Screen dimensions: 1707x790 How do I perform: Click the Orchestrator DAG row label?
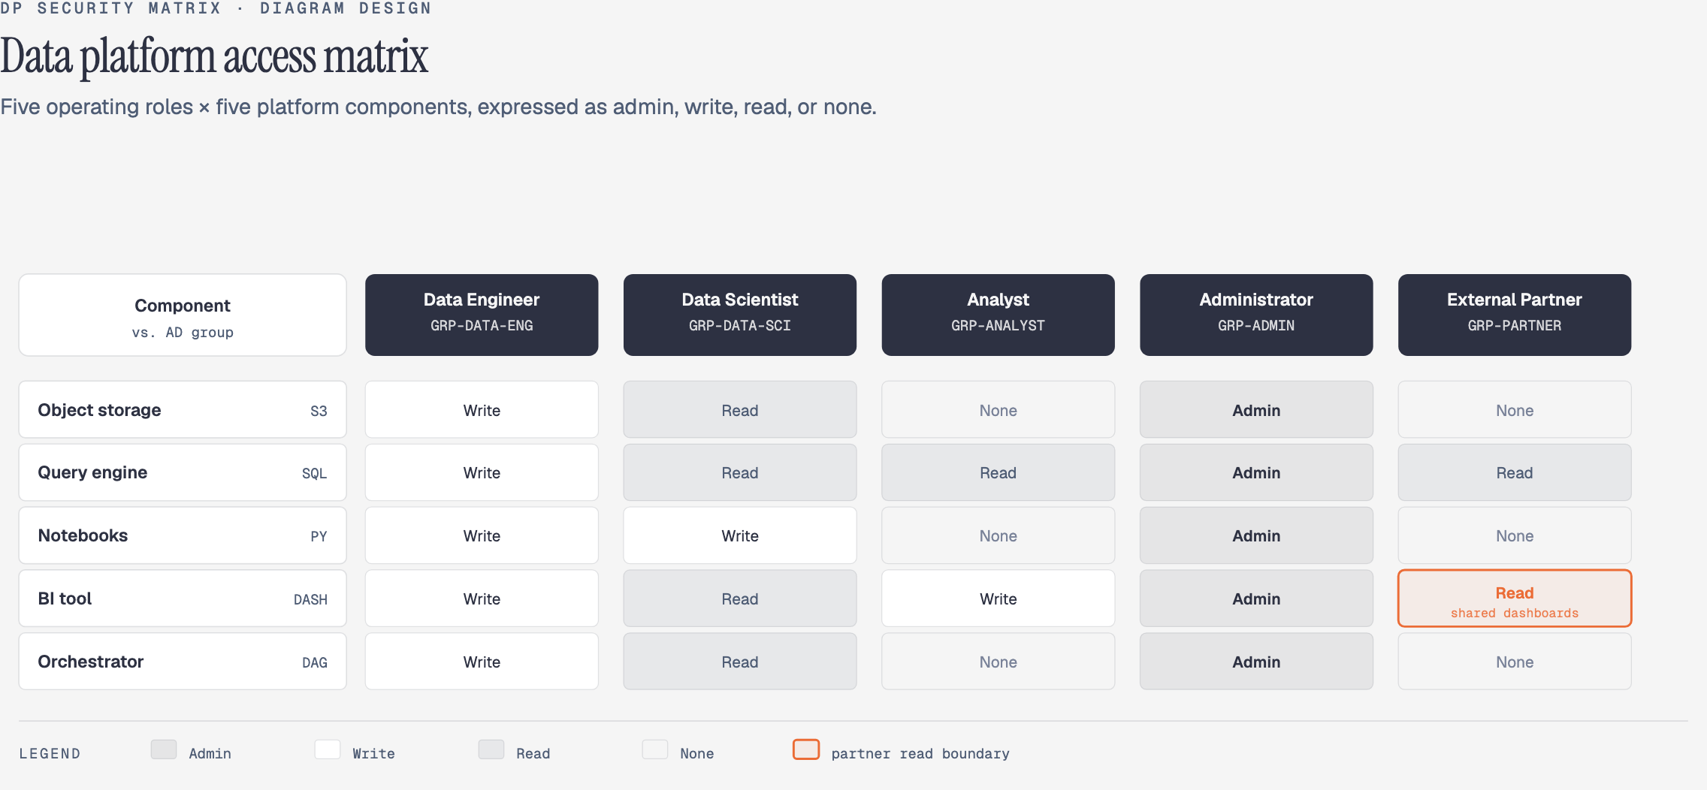click(183, 662)
